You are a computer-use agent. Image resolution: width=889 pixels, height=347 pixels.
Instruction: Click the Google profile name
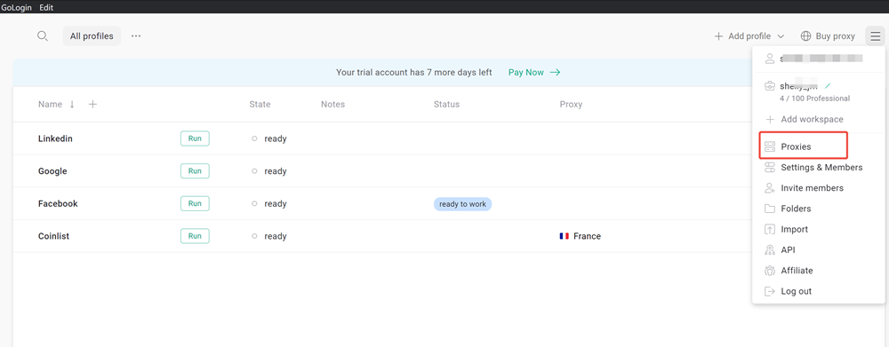[52, 171]
